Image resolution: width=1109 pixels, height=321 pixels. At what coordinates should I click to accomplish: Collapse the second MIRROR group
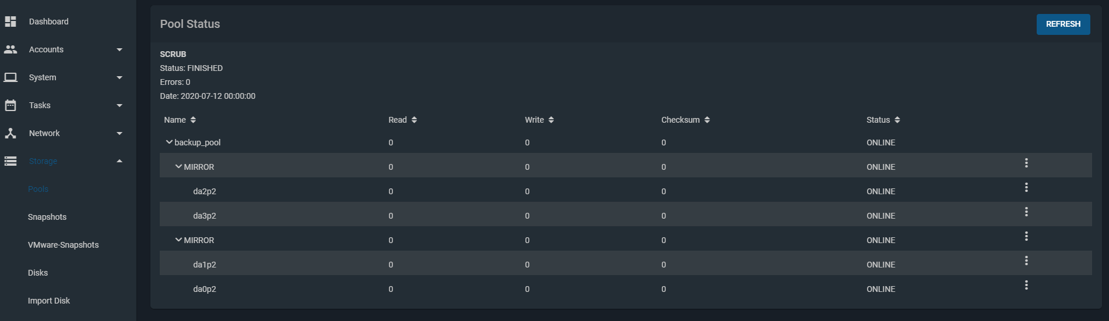(178, 240)
